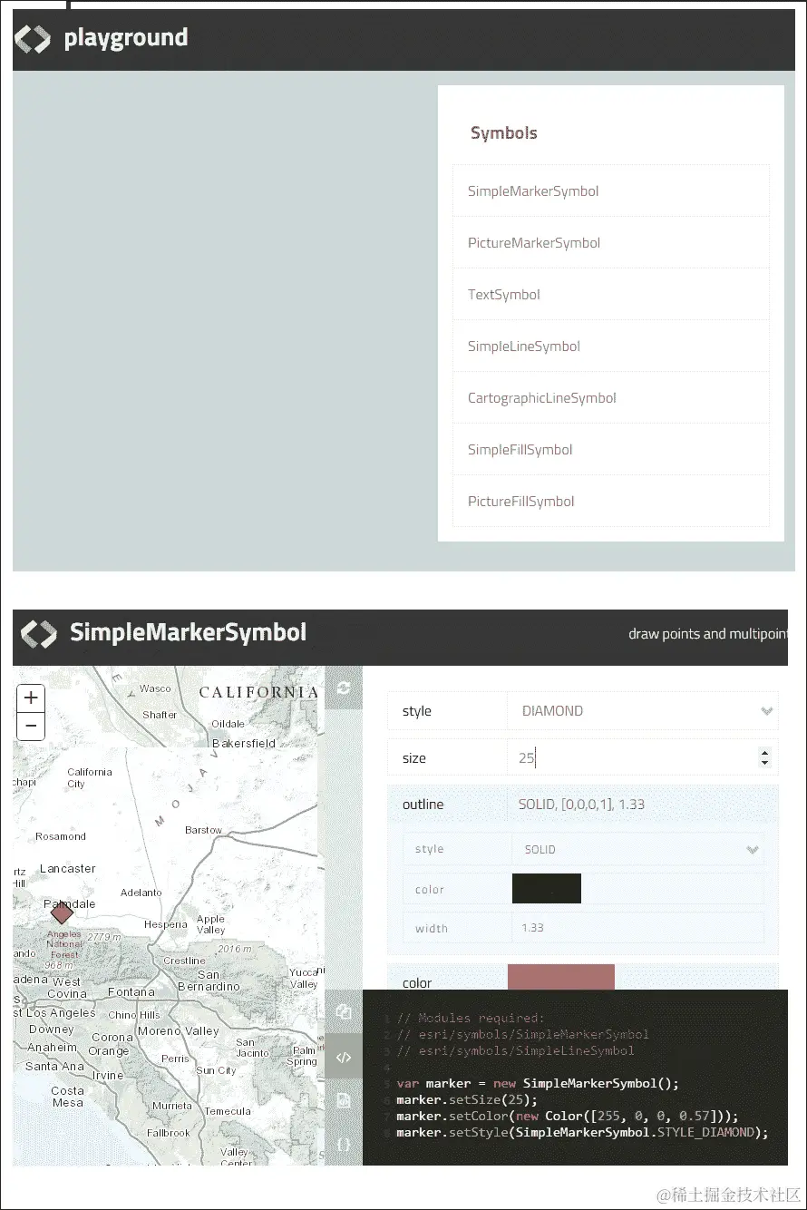This screenshot has width=807, height=1210.
Task: Click the SimpleMarkerSymbol header logo icon
Action: click(x=38, y=633)
